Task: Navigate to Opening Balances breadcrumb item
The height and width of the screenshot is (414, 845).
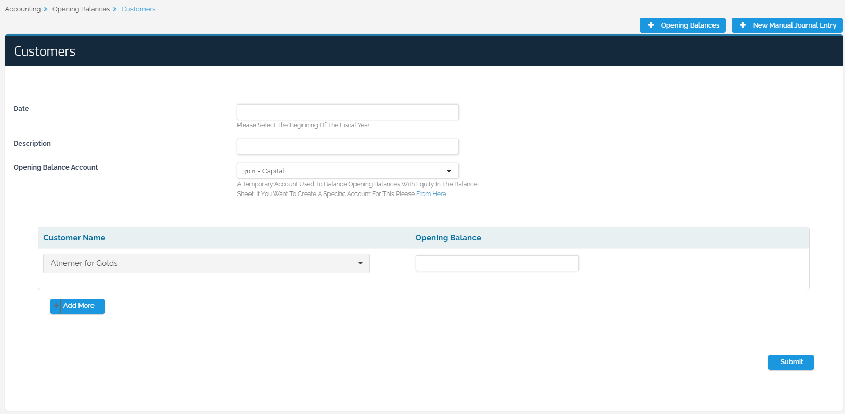Action: coord(81,9)
